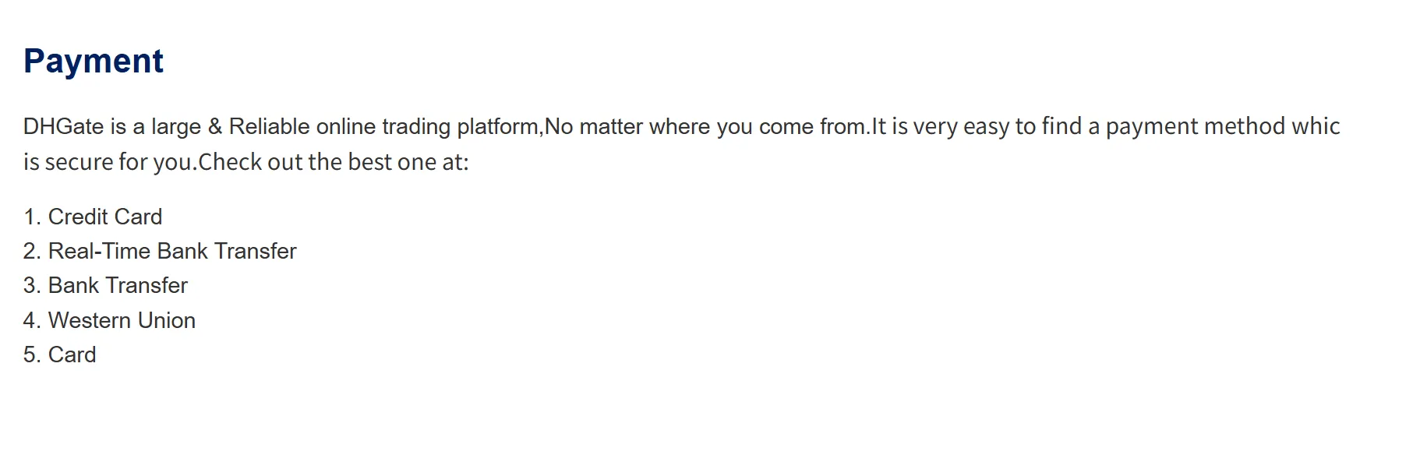Click the number 2 before Real-Time Bank Transfer
The width and height of the screenshot is (1420, 462).
point(30,251)
